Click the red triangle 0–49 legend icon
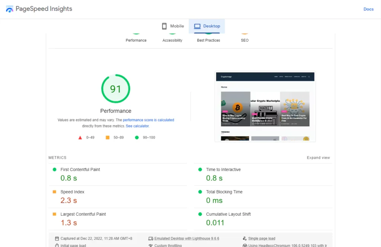Screen dimensions: 381x247 tap(80, 137)
